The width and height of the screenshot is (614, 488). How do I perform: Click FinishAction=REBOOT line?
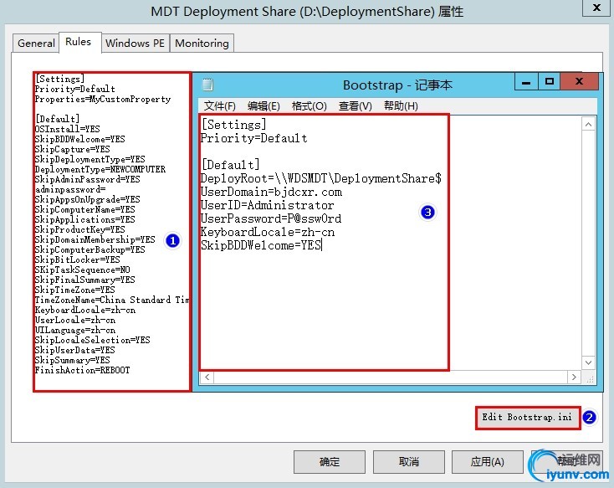[x=82, y=370]
